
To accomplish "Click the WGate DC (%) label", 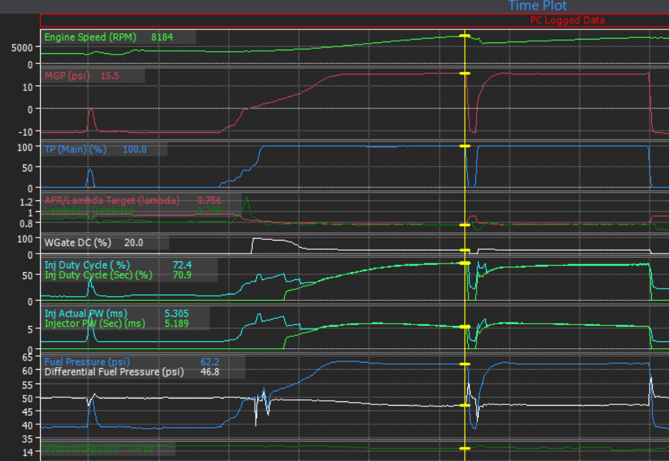I will pyautogui.click(x=78, y=243).
